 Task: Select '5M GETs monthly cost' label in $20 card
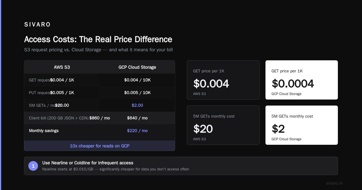214,116
